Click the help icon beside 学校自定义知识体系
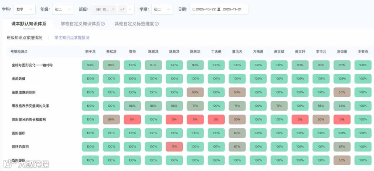This screenshot has height=171, width=374. pyautogui.click(x=103, y=24)
